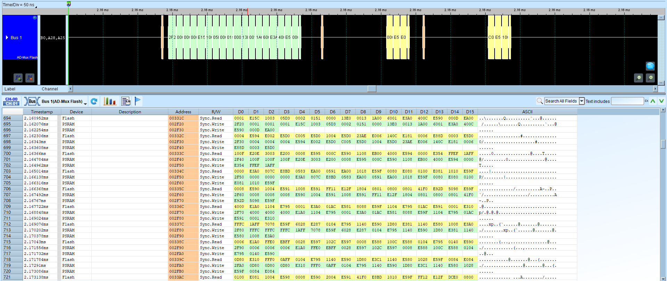
Task: Click the save report icon
Action: (126, 101)
